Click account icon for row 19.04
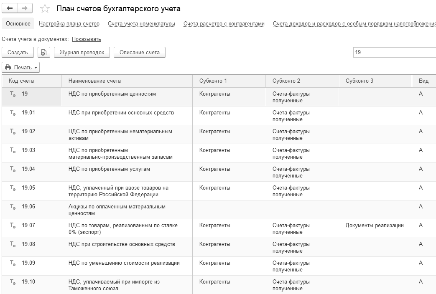This screenshot has height=294, width=436. click(13, 170)
